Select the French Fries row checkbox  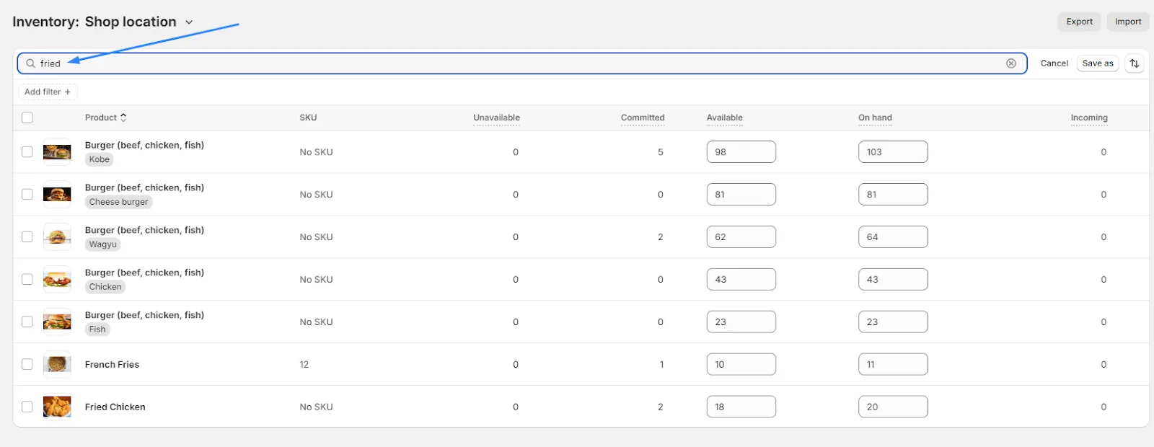pyautogui.click(x=27, y=365)
